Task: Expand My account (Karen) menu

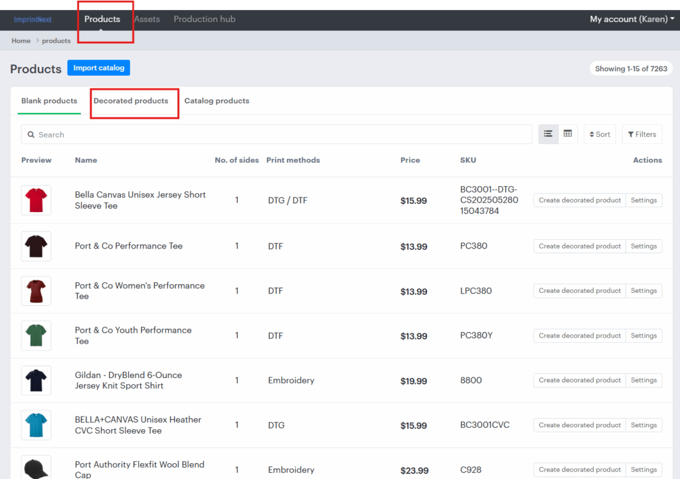Action: (x=632, y=19)
